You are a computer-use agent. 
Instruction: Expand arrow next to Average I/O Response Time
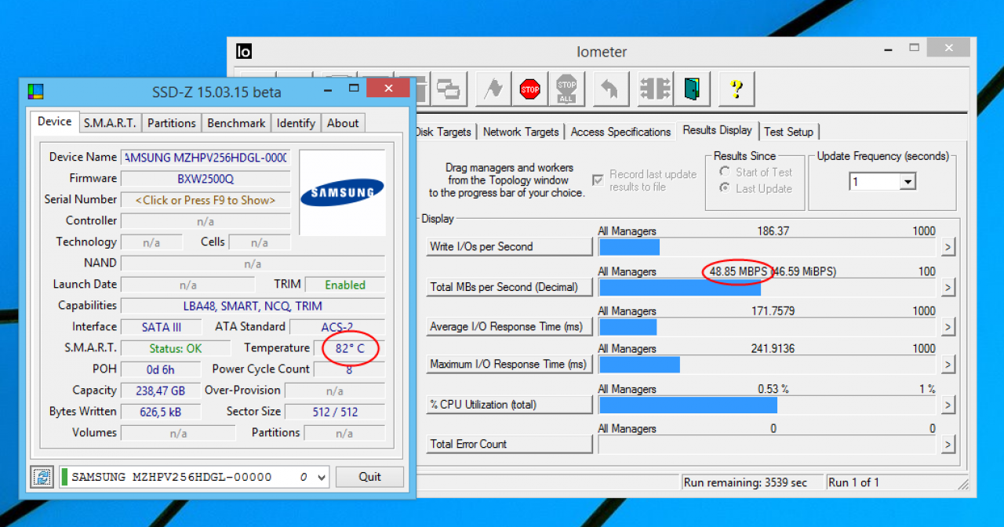click(x=948, y=326)
